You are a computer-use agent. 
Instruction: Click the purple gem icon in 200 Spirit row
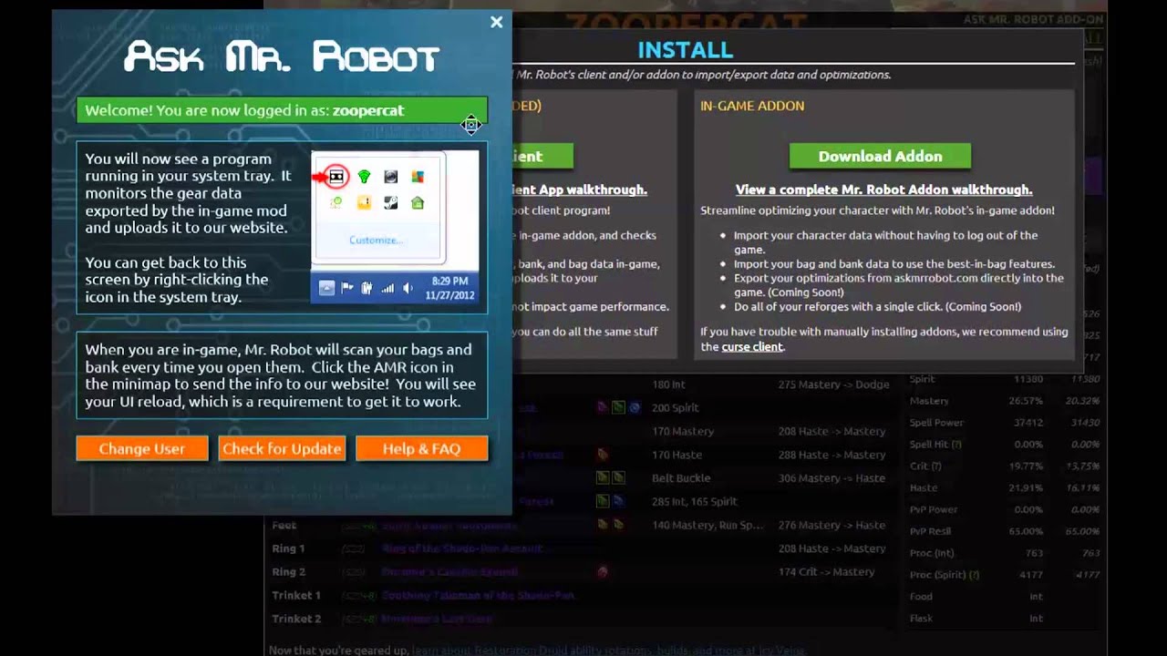602,407
